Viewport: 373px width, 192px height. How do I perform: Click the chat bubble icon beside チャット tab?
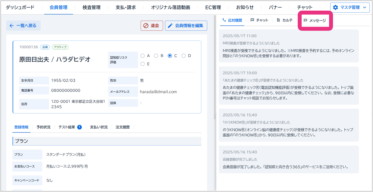pos(252,20)
